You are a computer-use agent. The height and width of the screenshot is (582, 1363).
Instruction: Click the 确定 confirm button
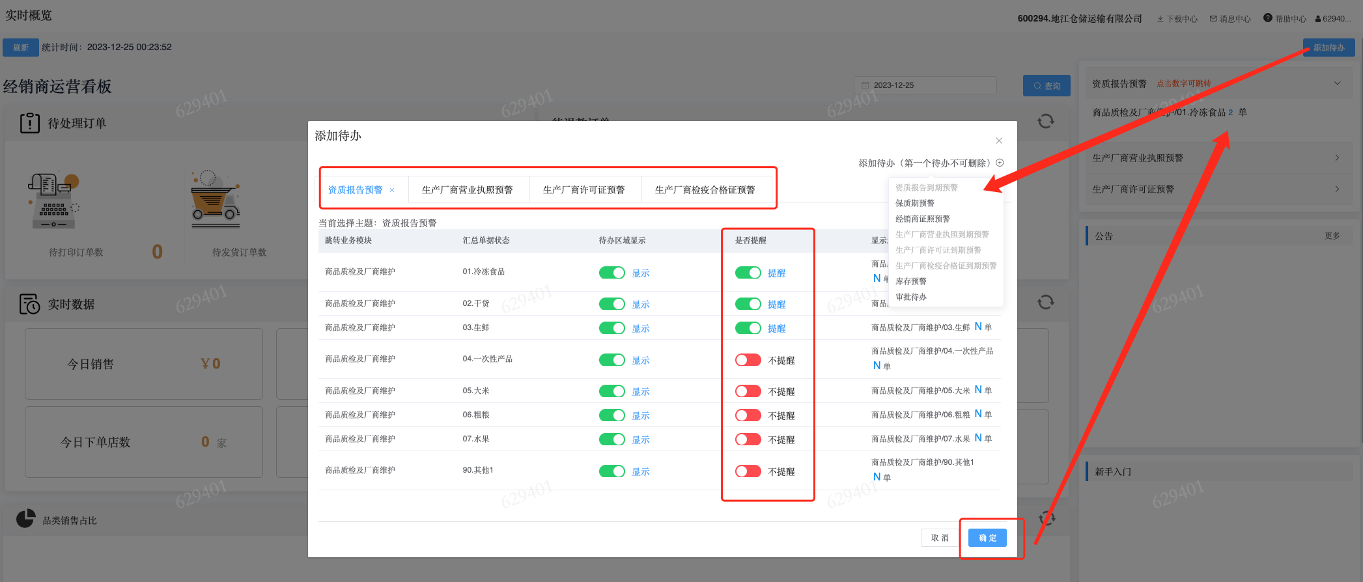pos(987,538)
